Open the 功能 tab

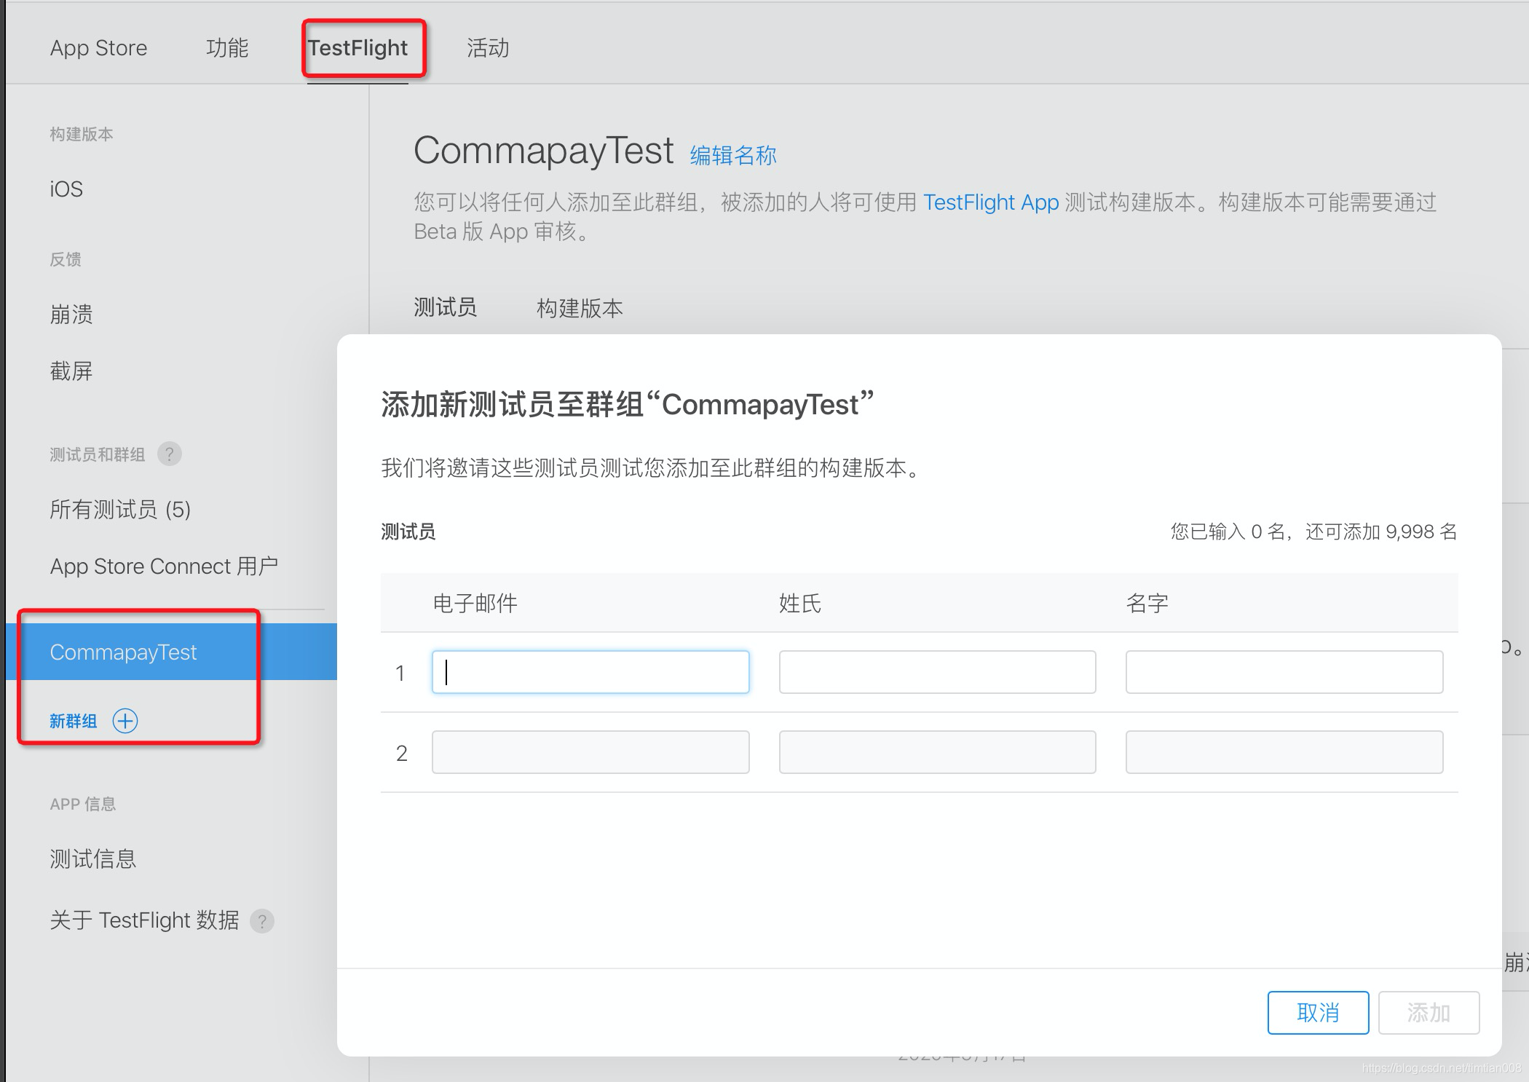point(227,48)
